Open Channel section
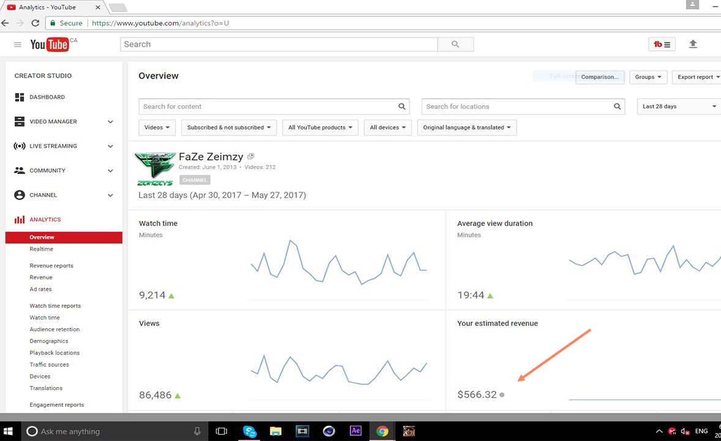Viewport: 721px width, 441px height. click(x=43, y=195)
